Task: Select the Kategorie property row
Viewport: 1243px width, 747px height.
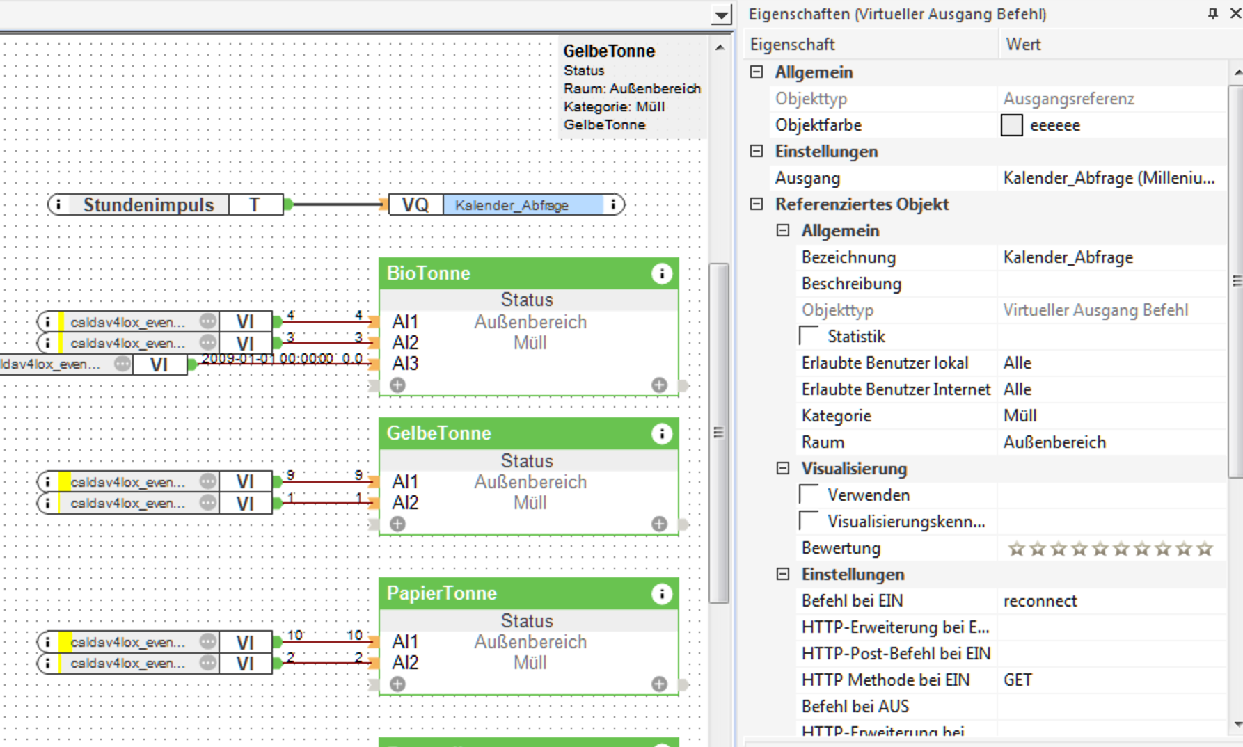Action: pos(898,416)
